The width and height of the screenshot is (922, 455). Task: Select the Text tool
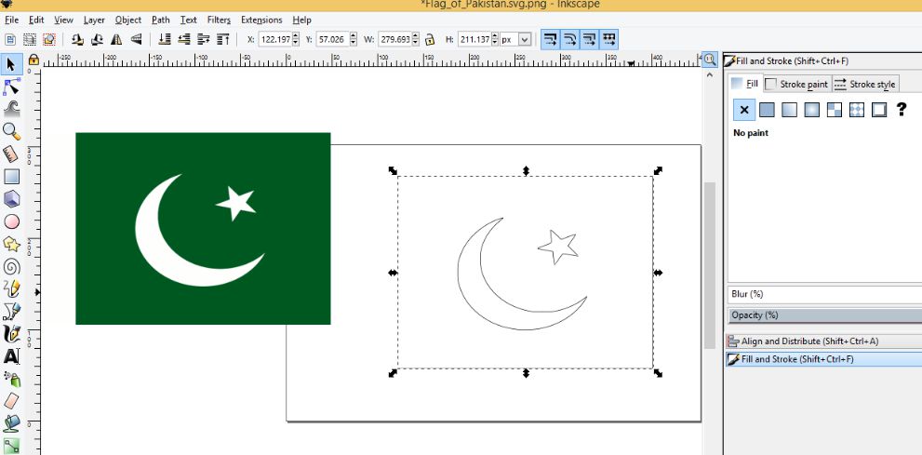point(11,356)
